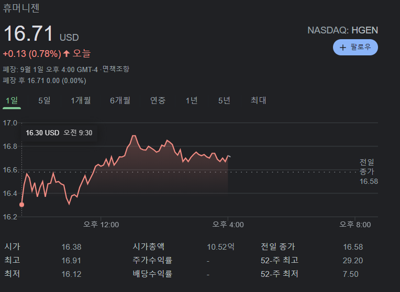400x292 pixels.
Task: Click the 시가총액 value 10.52억
Action: click(220, 247)
